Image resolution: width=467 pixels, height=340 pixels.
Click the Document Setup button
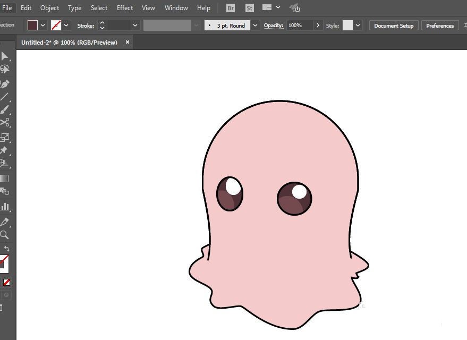[394, 25]
